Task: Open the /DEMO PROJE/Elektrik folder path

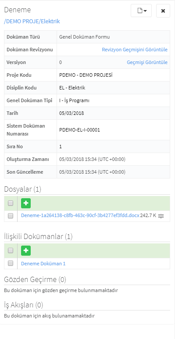Action: pos(32,21)
